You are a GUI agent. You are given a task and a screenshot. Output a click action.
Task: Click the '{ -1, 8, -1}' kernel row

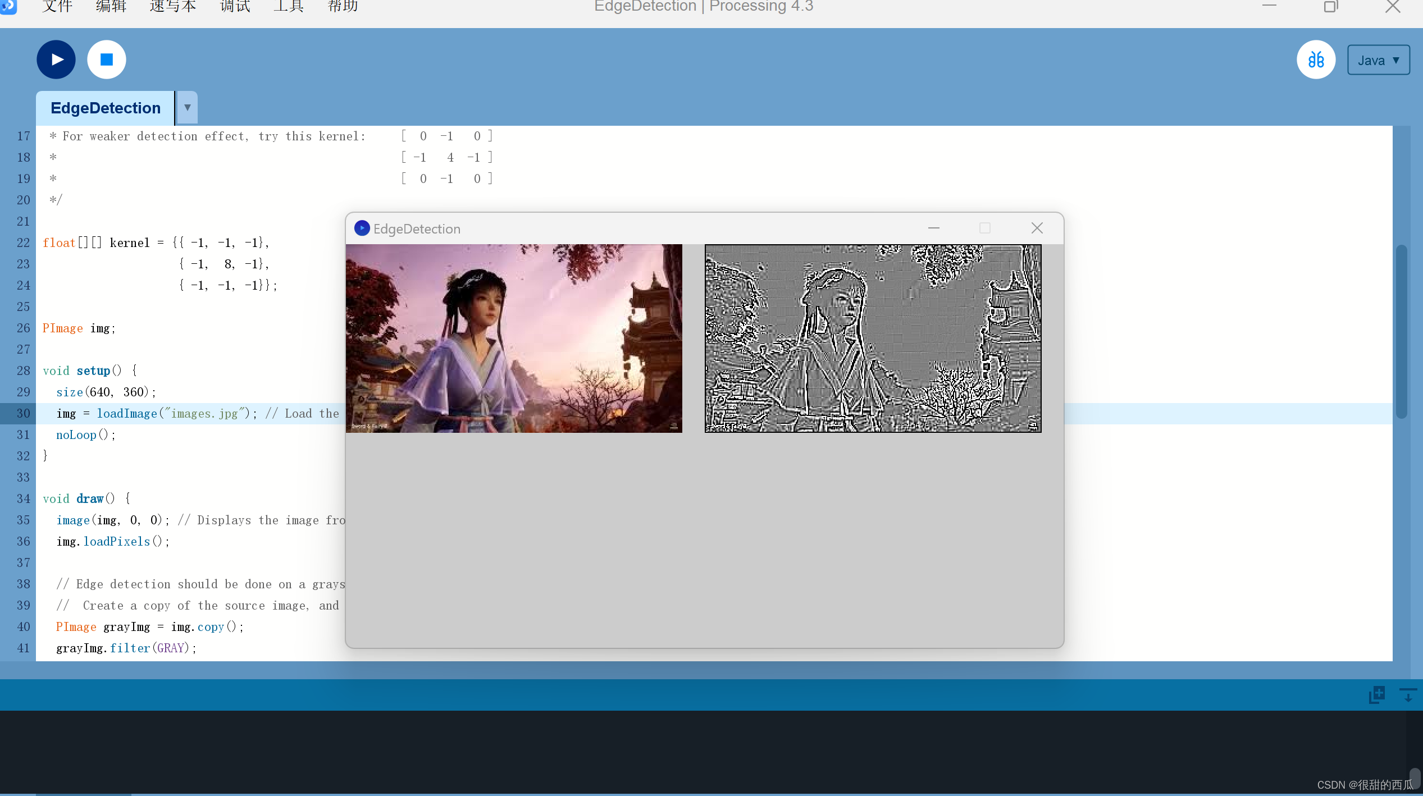[x=224, y=264]
